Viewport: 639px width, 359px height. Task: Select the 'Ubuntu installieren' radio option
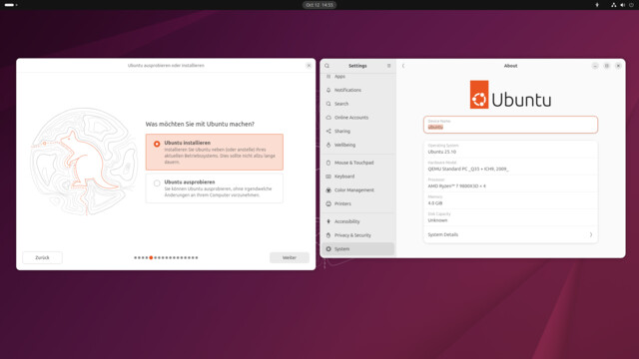[x=157, y=144]
